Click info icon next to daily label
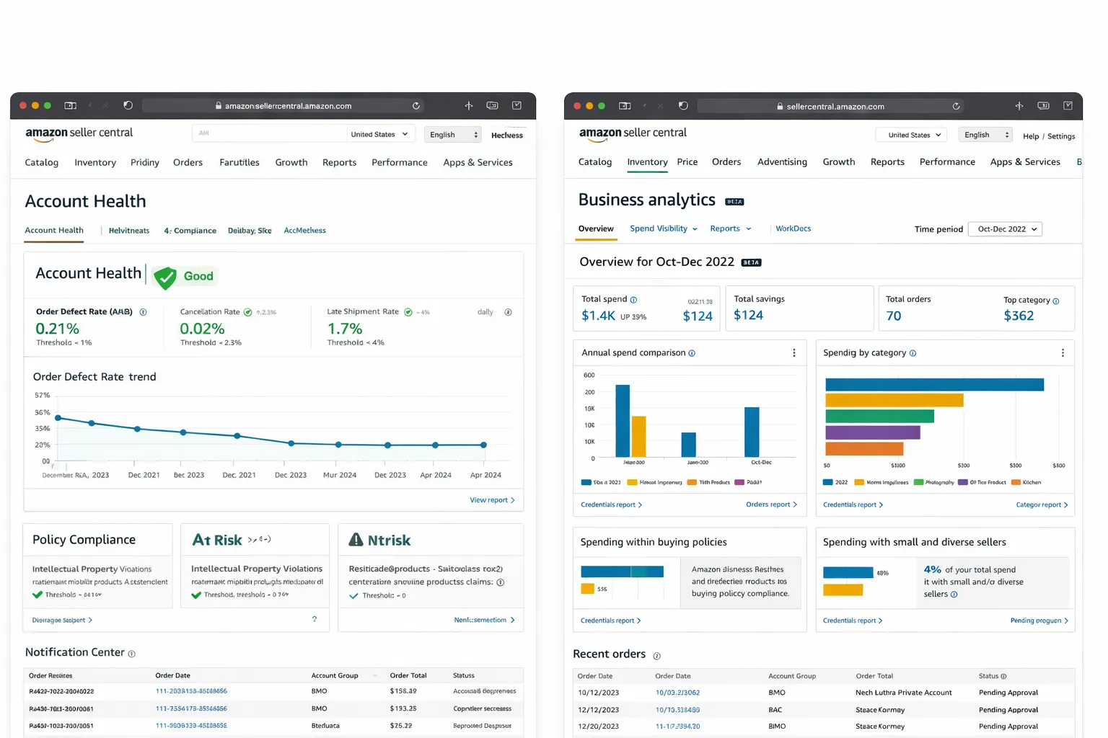The width and height of the screenshot is (1108, 738). point(508,312)
